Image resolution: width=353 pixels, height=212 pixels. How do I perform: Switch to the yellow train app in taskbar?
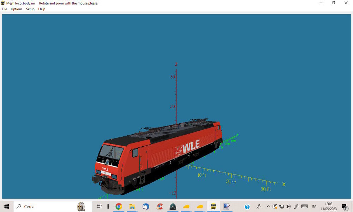click(213, 206)
